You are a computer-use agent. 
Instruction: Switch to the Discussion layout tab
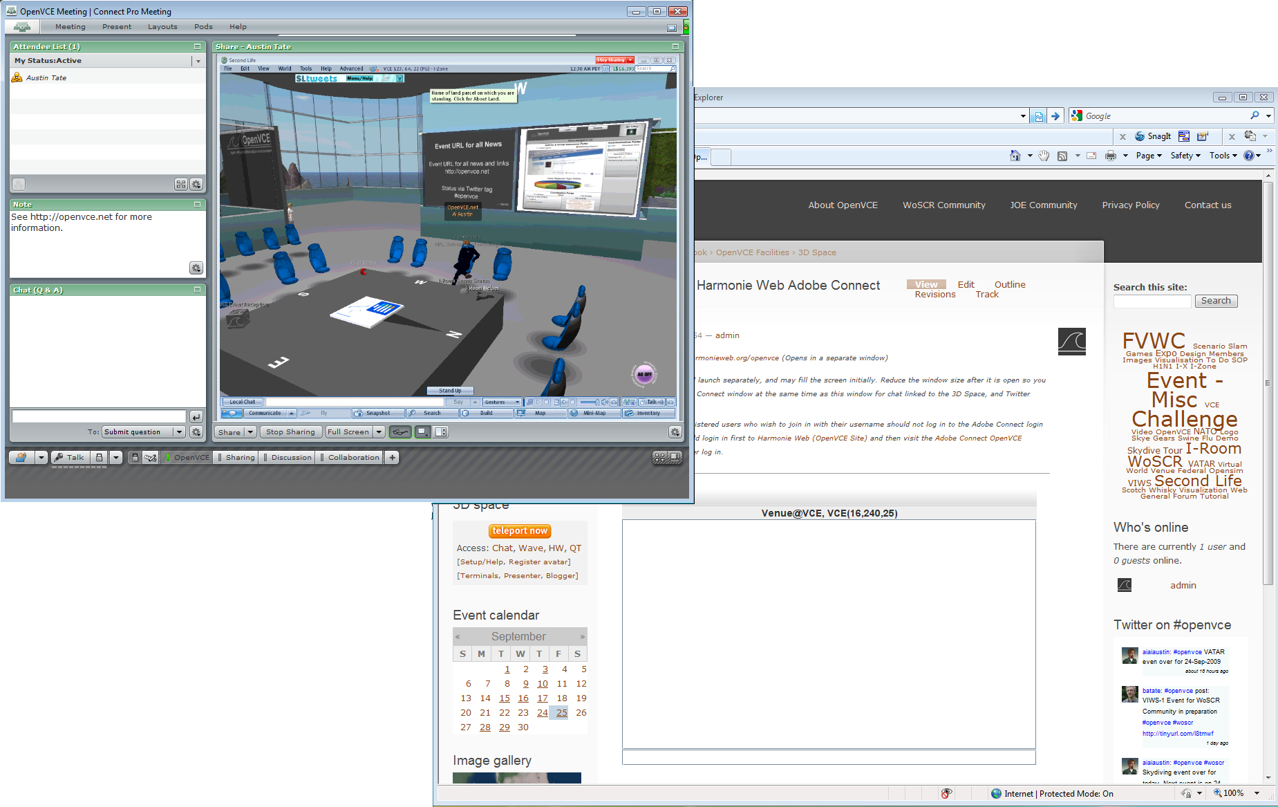[x=288, y=458]
